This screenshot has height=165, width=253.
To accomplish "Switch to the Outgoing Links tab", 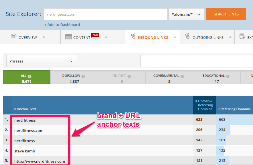I will 207,37.
